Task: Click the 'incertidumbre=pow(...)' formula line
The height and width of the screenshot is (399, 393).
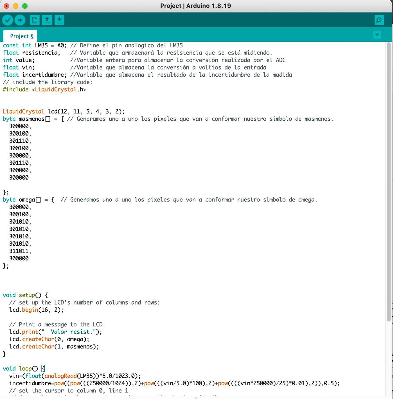Action: click(175, 383)
